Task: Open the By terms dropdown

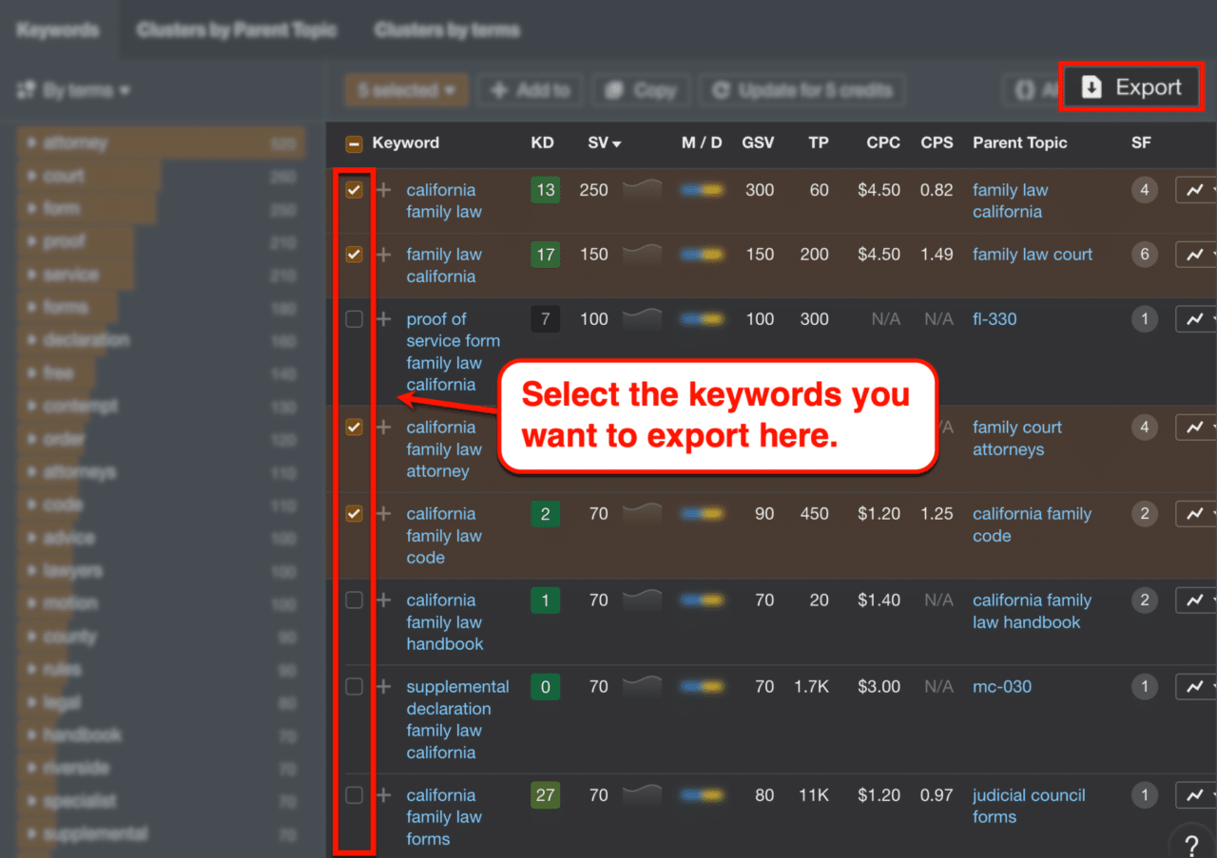Action: [x=74, y=91]
